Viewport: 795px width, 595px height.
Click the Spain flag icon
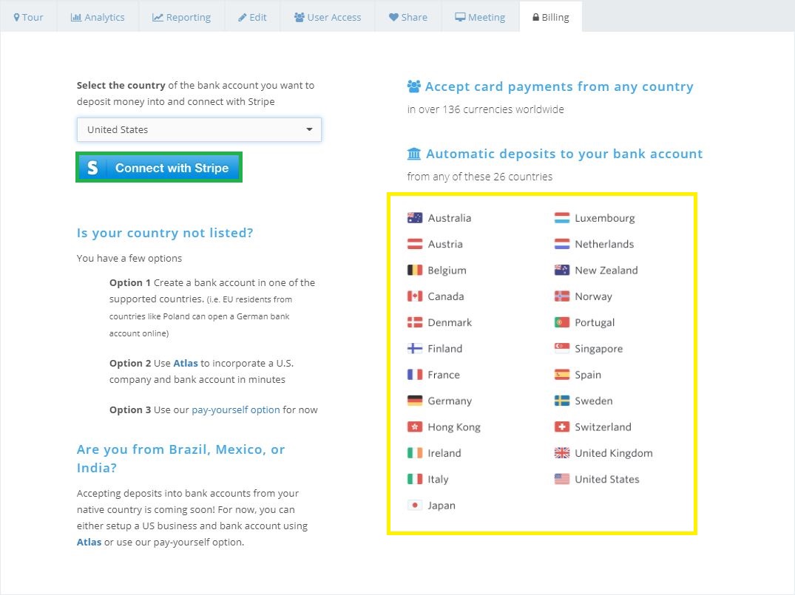[x=562, y=375]
